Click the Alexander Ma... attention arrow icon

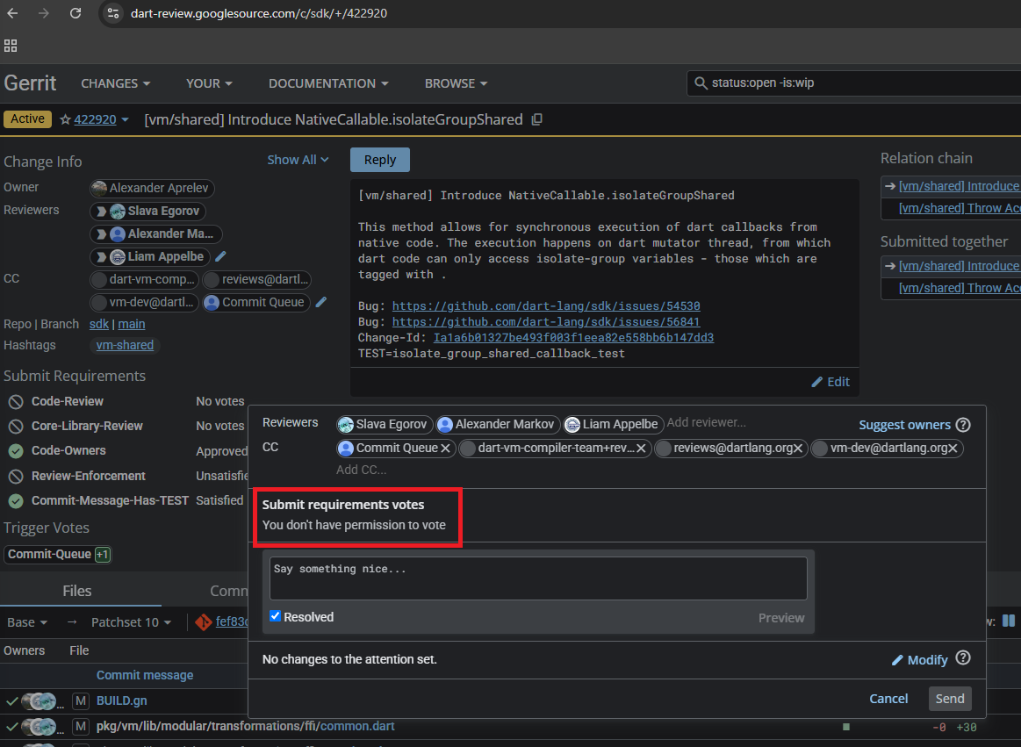pyautogui.click(x=101, y=233)
